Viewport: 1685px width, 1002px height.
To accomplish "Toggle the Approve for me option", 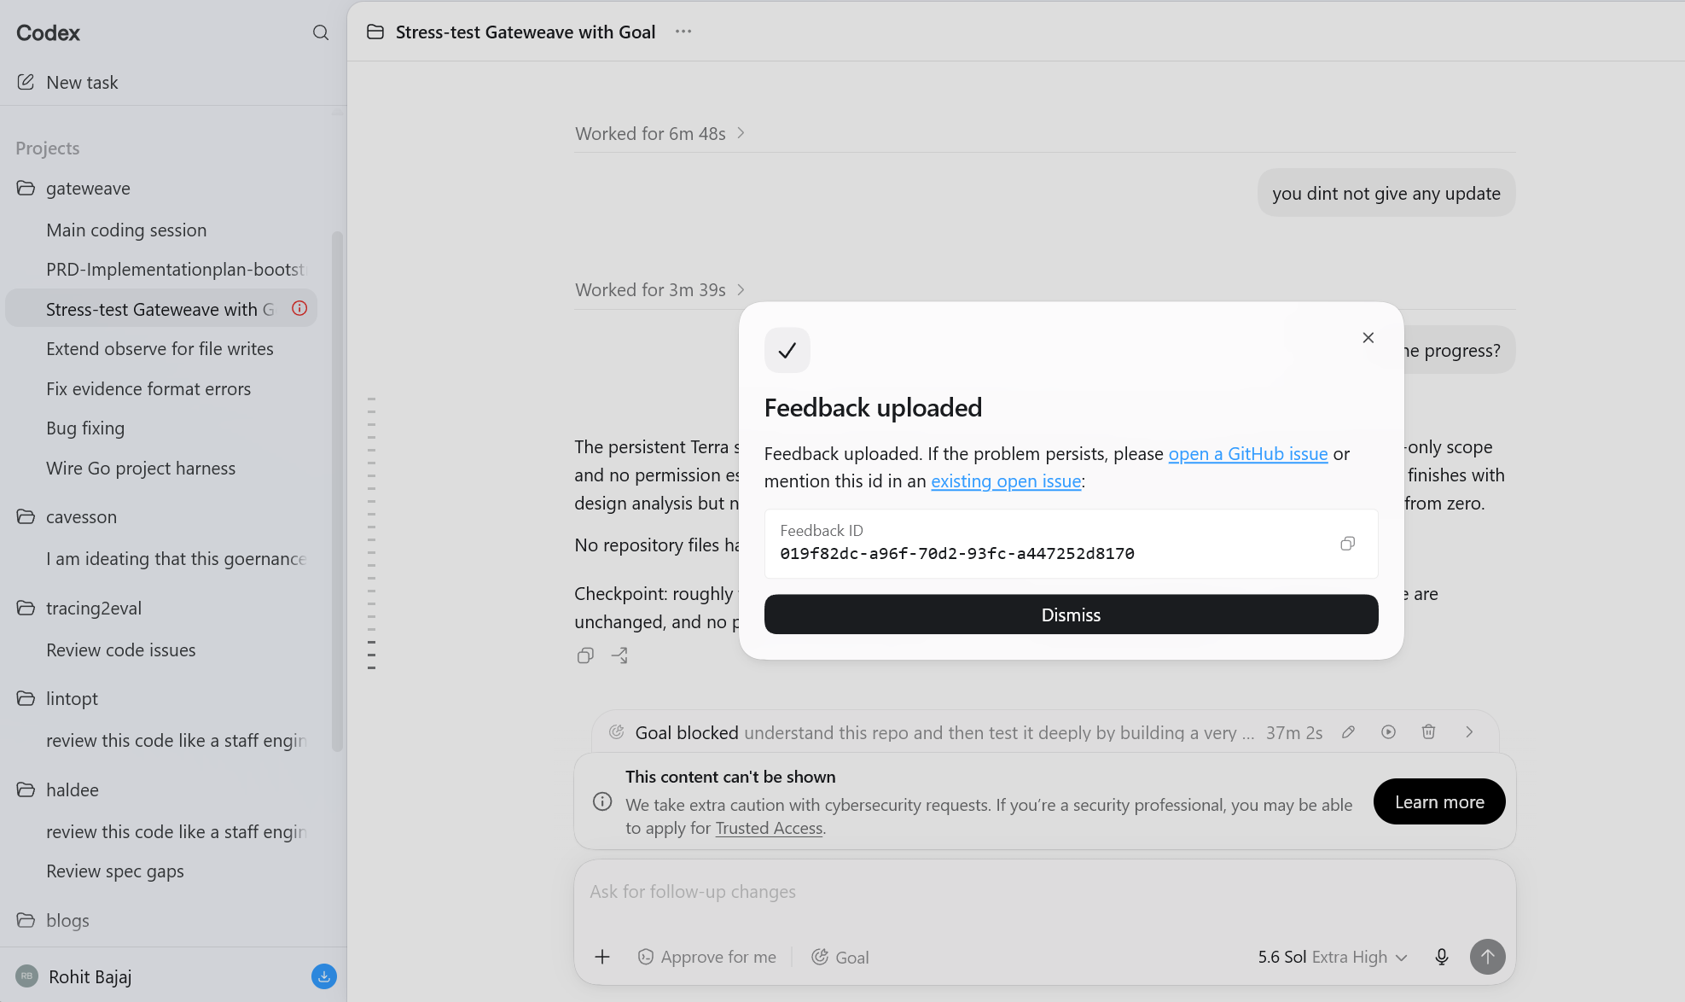I will click(707, 957).
